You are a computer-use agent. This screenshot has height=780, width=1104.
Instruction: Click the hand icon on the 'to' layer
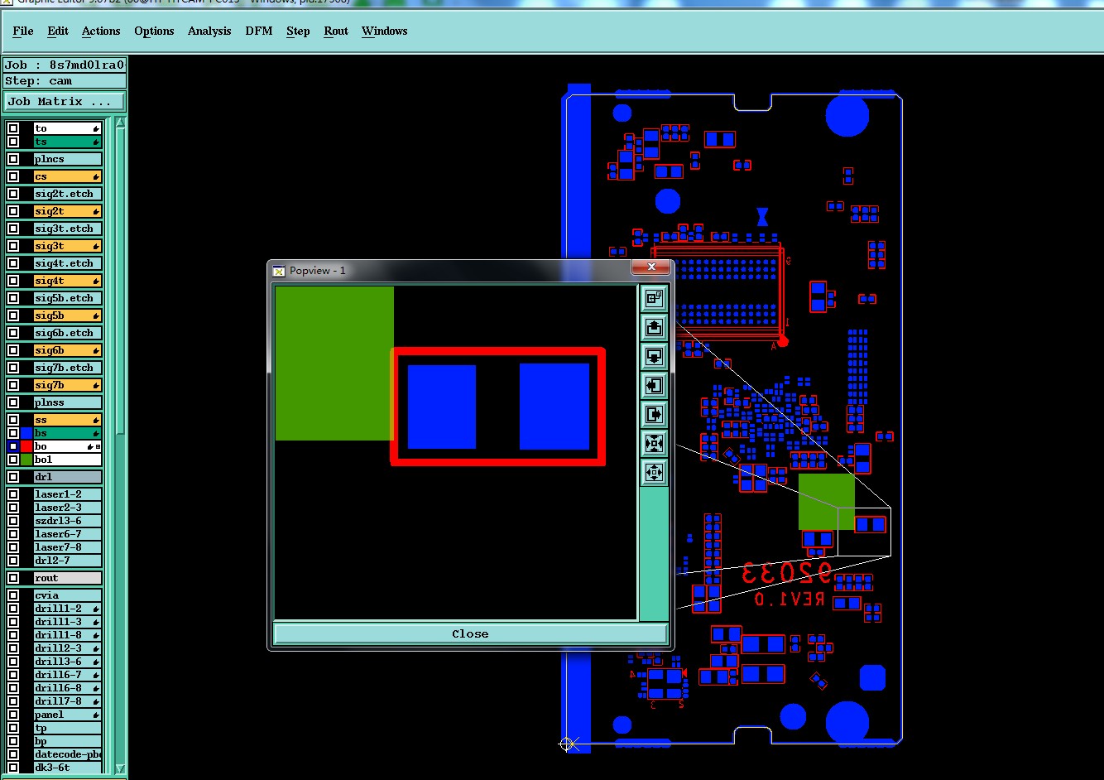click(96, 128)
